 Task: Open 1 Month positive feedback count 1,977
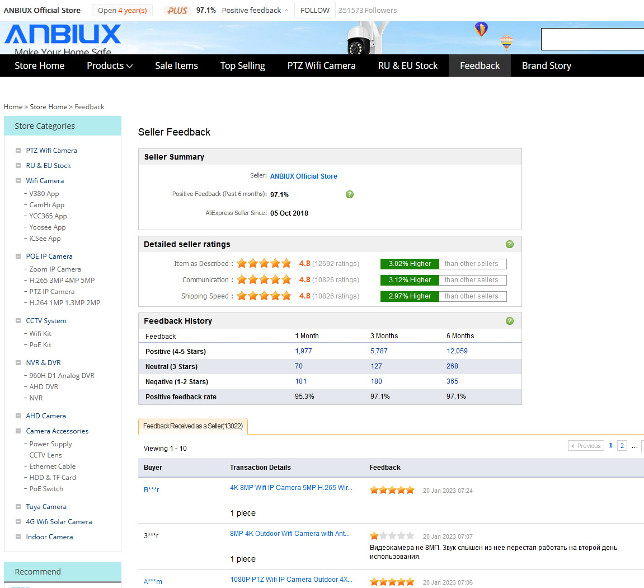[303, 351]
